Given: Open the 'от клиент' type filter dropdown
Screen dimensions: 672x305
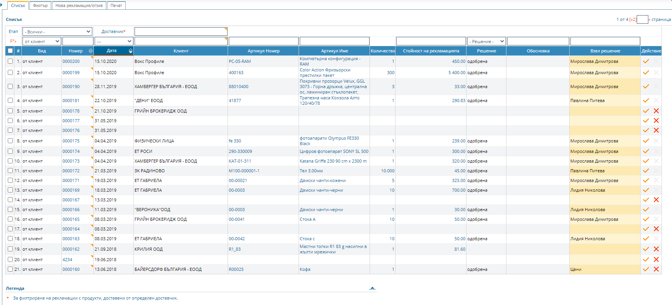Looking at the screenshot, I should click(x=42, y=41).
